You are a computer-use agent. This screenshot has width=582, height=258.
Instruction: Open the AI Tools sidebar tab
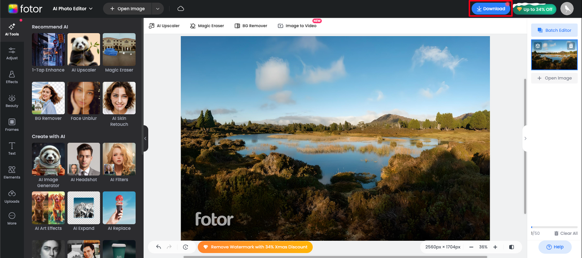12,29
